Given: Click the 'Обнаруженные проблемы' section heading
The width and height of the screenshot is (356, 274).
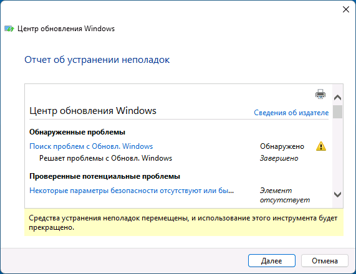Looking at the screenshot, I should [77, 132].
